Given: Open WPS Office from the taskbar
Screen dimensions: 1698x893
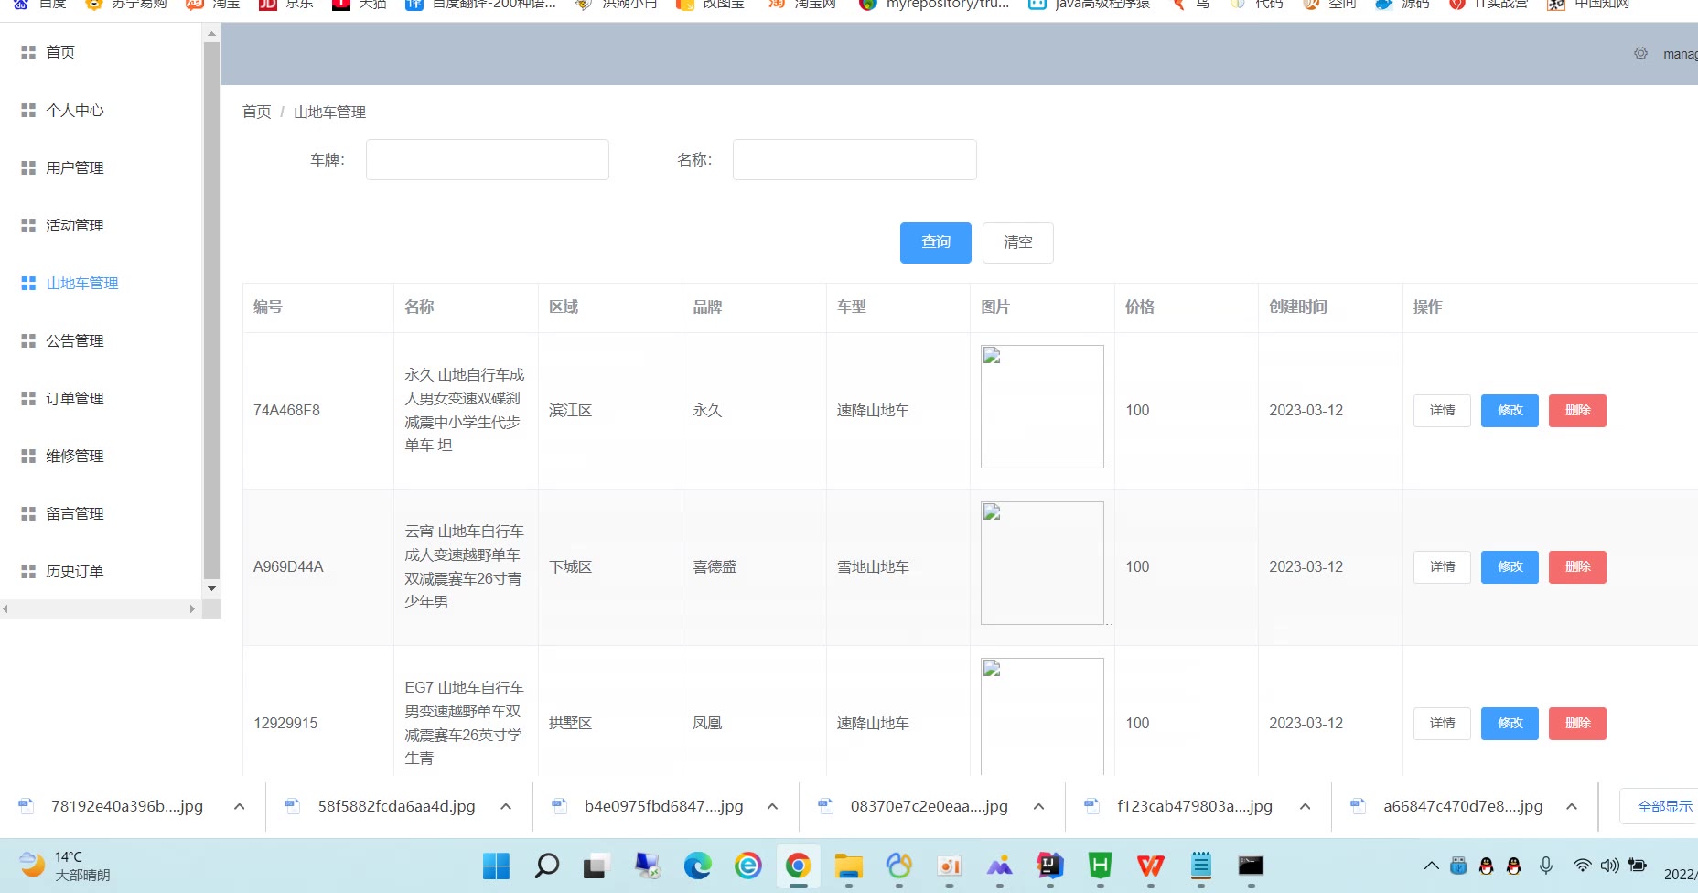Looking at the screenshot, I should click(x=1150, y=866).
